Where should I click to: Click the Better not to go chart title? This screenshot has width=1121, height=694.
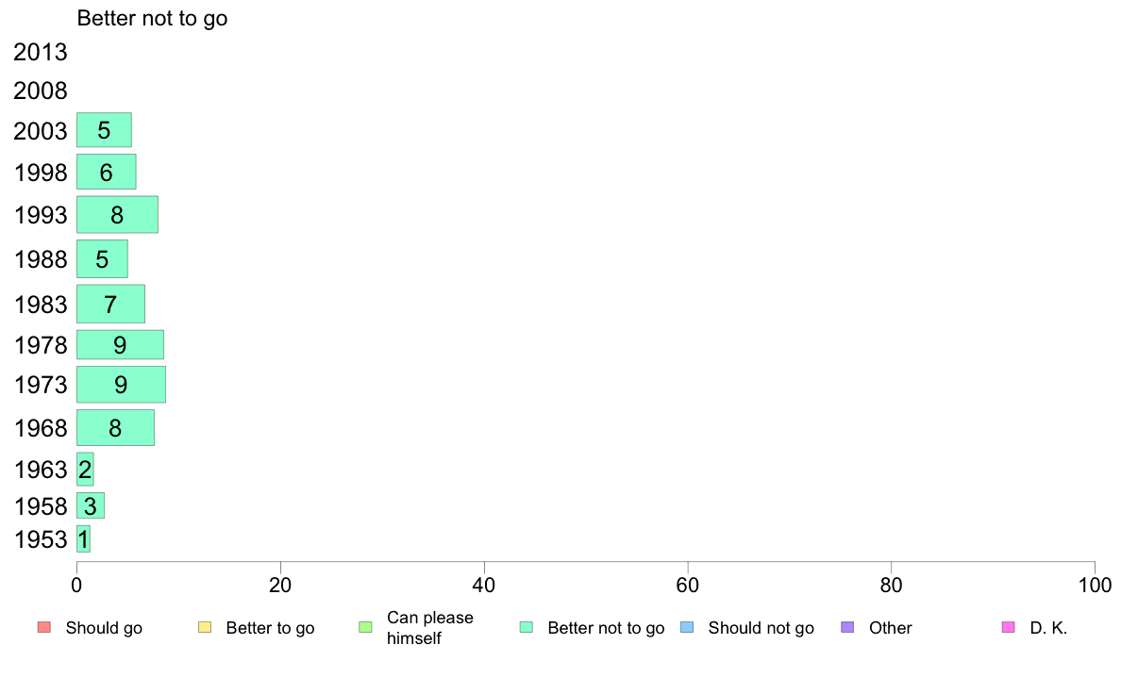click(152, 18)
